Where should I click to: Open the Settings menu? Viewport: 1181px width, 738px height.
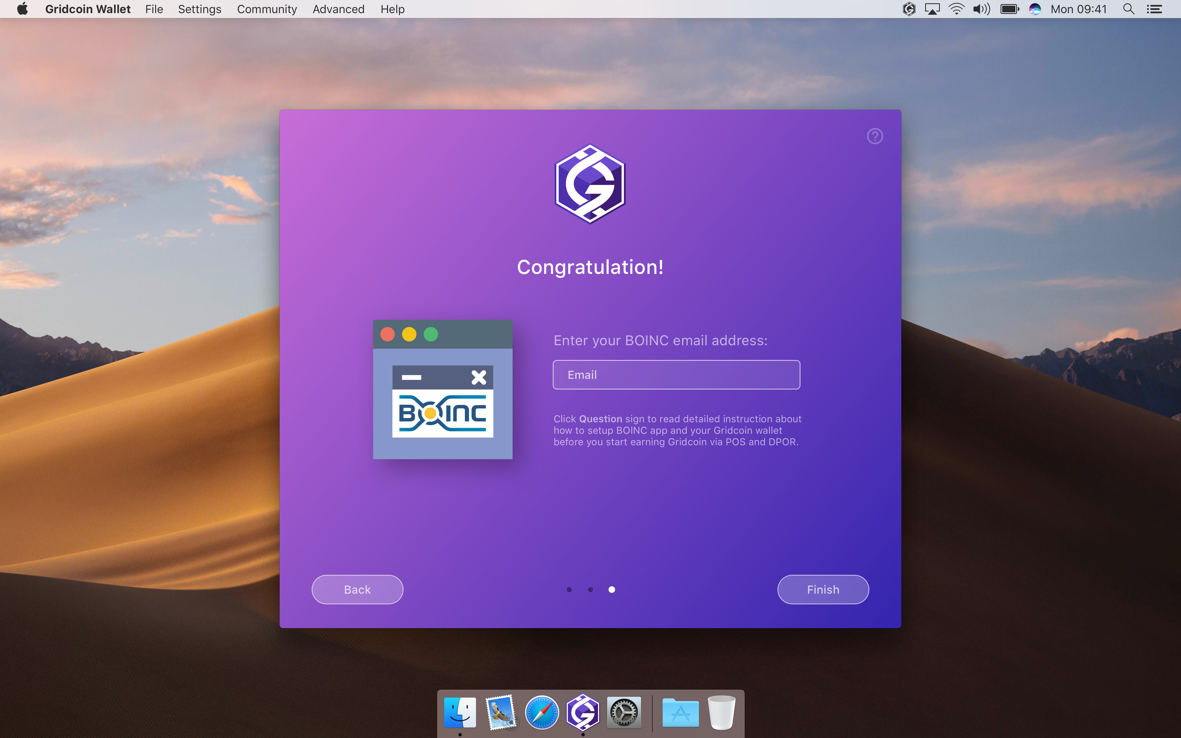click(200, 9)
